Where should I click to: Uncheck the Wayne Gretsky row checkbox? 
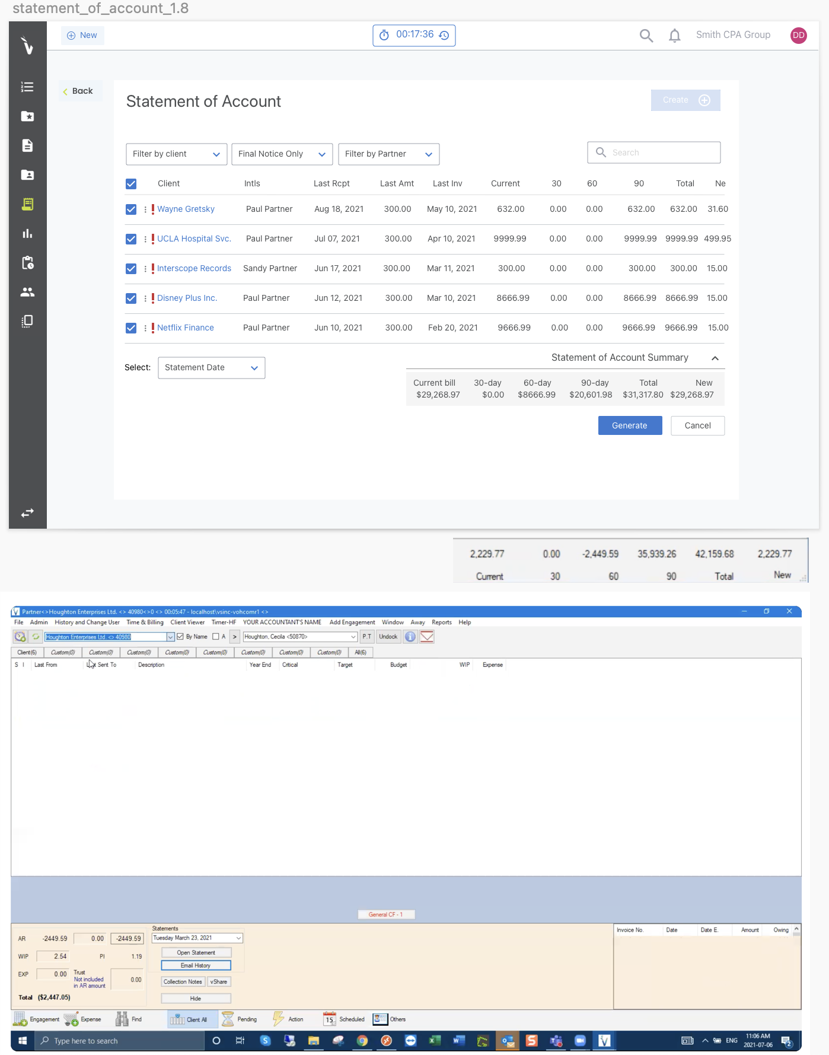[x=131, y=209]
